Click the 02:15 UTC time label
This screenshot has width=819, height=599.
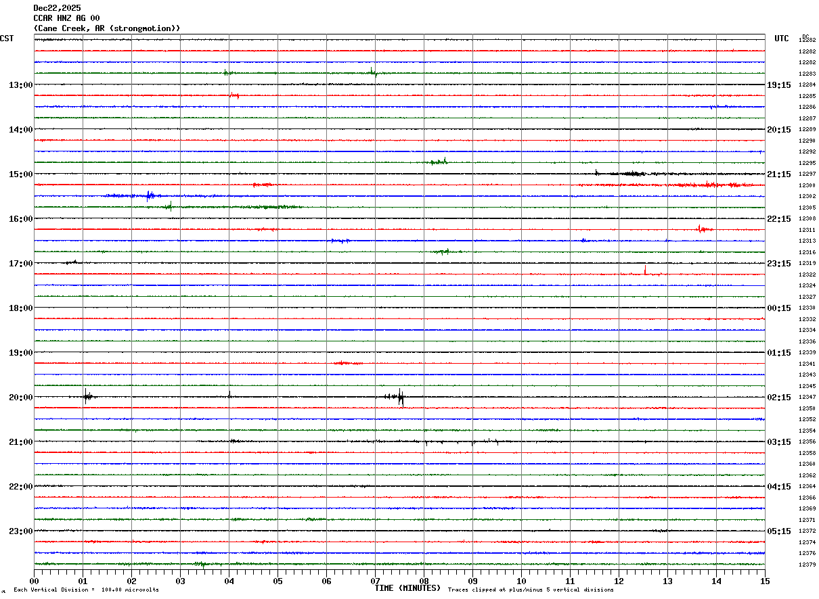[x=779, y=397]
